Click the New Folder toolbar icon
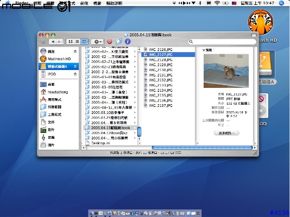This screenshot has height=217, width=290. click(x=119, y=41)
